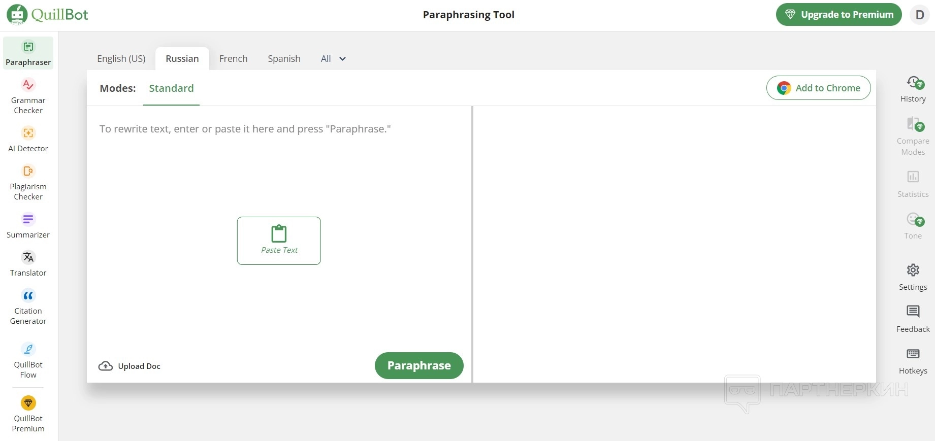Click the Paraphrase button
This screenshot has height=441, width=935.
(419, 365)
